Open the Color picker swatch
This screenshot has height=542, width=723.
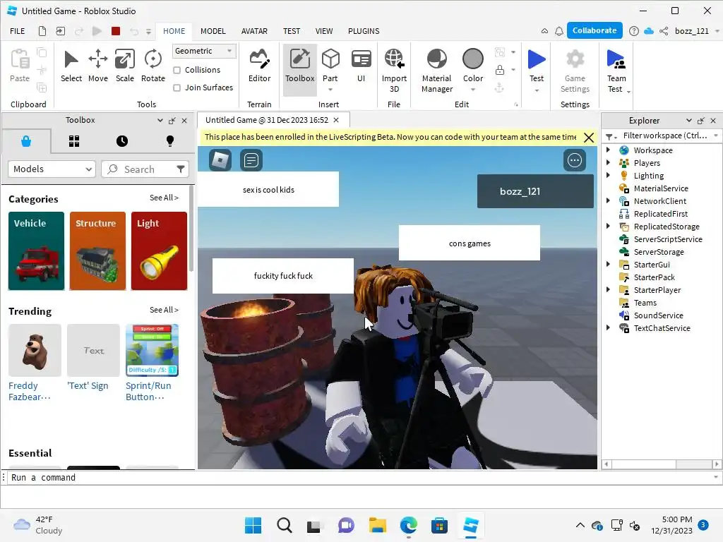coord(472,59)
